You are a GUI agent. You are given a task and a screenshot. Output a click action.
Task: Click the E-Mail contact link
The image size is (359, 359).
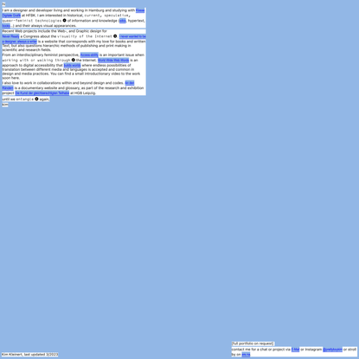[295, 349]
